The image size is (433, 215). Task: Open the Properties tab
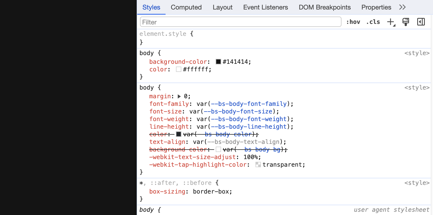pyautogui.click(x=376, y=7)
